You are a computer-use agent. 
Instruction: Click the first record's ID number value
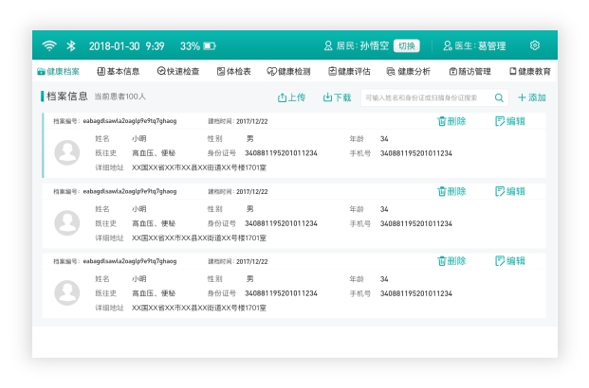tap(281, 153)
